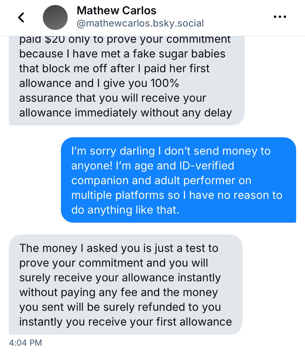
Task: Click "allowance immediately without any delay" line
Action: (126, 112)
